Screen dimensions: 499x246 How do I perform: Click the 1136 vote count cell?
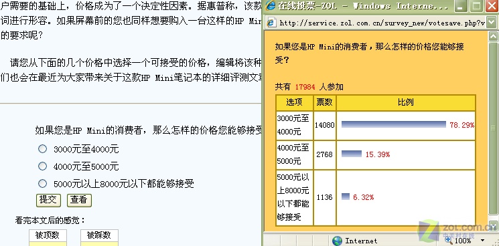(x=325, y=197)
